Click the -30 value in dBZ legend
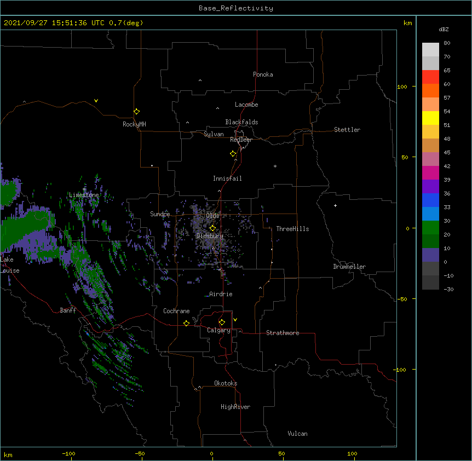Viewport: 472px width, 461px height. coord(448,289)
